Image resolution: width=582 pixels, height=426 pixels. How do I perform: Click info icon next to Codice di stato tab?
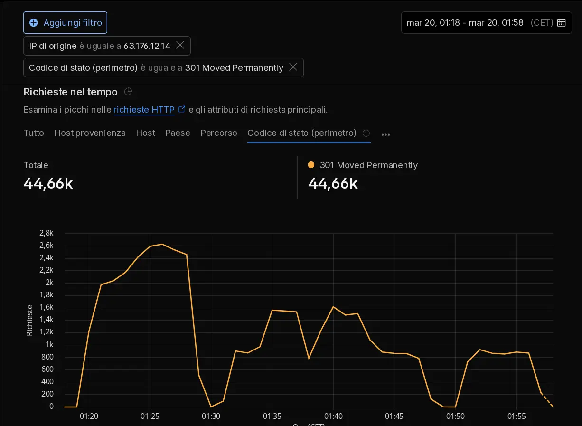click(366, 133)
